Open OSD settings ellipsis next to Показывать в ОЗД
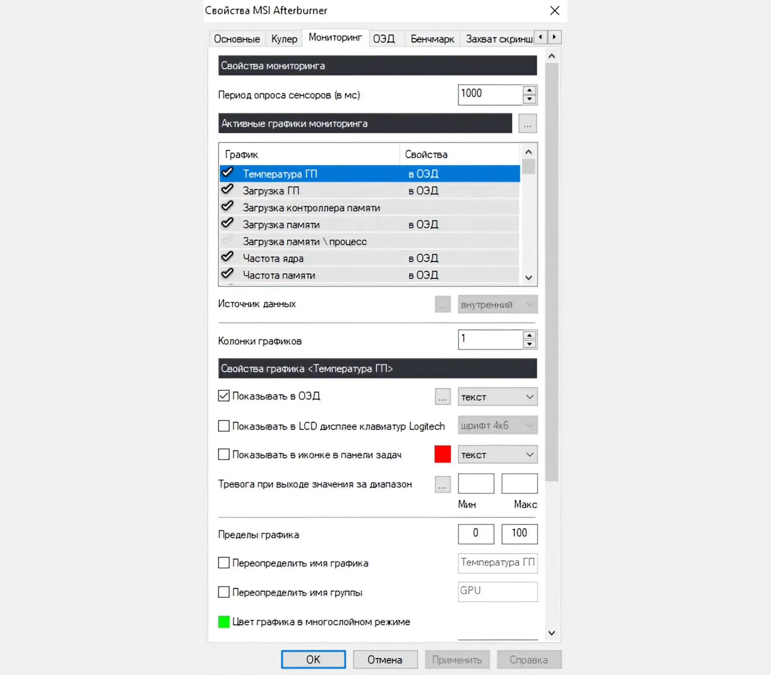The height and width of the screenshot is (675, 771). (442, 397)
